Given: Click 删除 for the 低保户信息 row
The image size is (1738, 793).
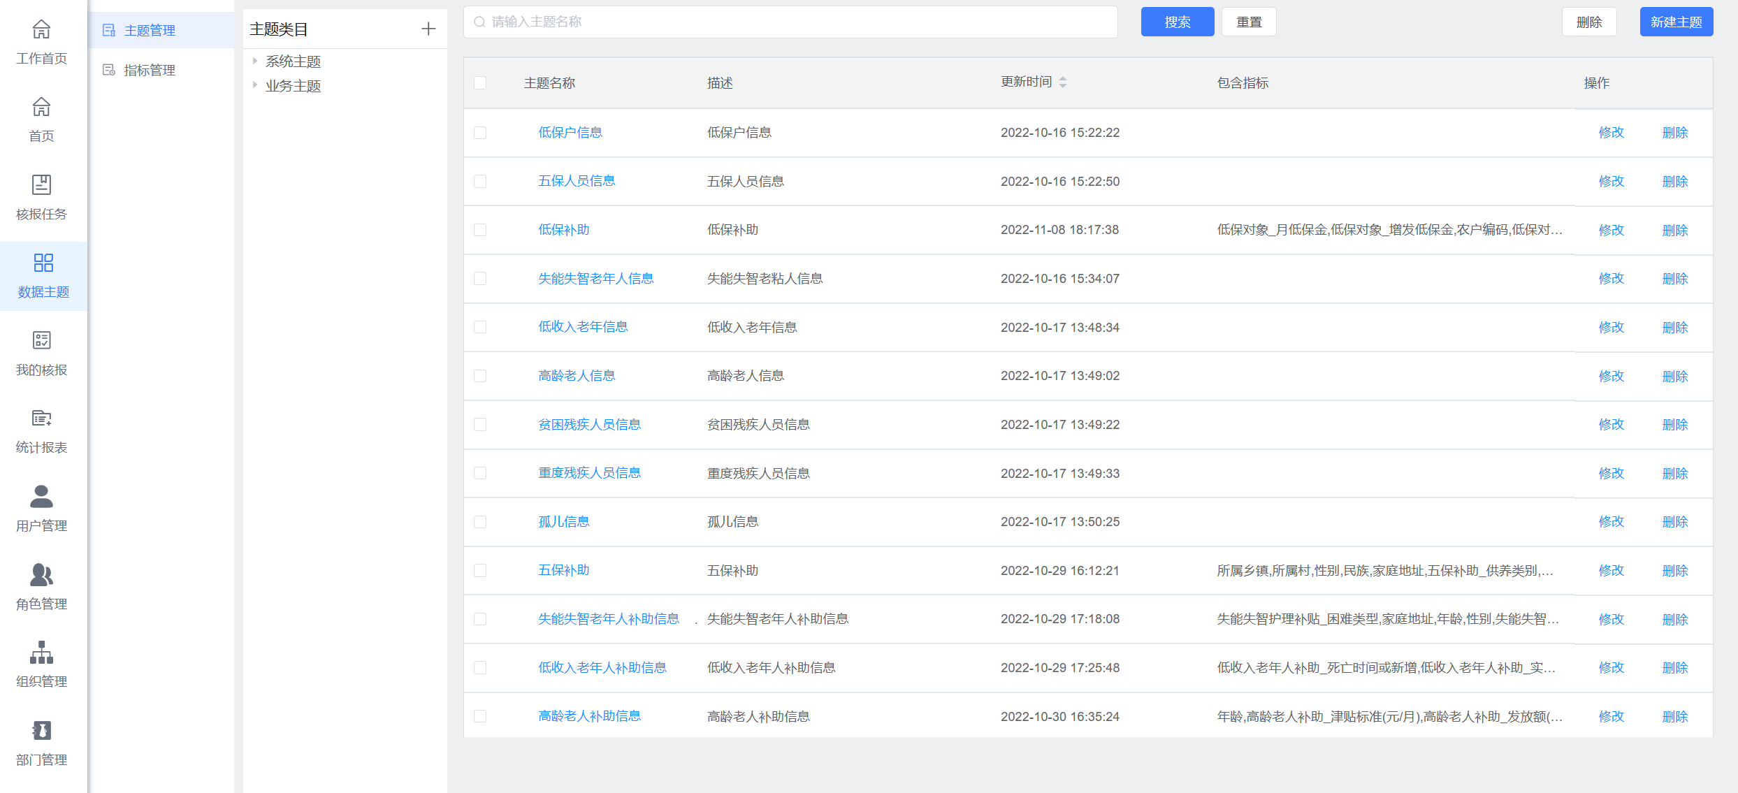Looking at the screenshot, I should click(x=1675, y=132).
